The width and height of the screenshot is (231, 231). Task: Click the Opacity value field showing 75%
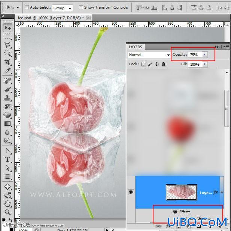pos(195,54)
